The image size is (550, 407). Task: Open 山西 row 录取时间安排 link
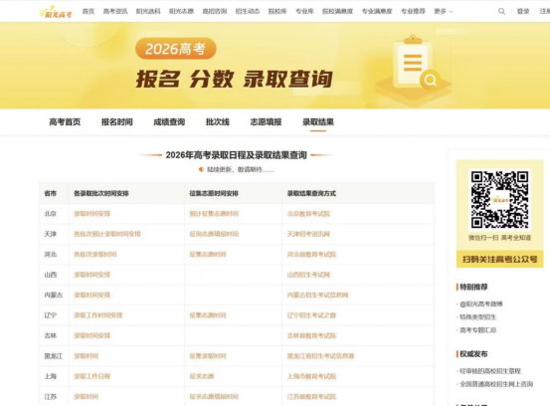pyautogui.click(x=92, y=275)
